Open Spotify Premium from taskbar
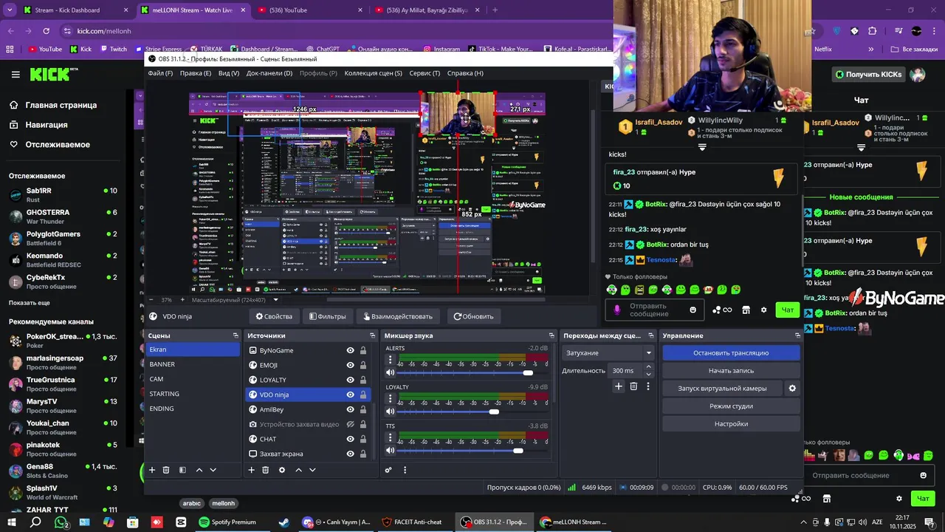The image size is (945, 532). (227, 522)
